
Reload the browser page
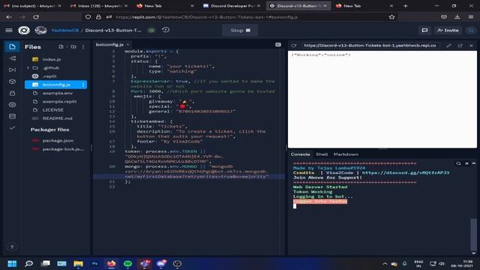point(36,17)
